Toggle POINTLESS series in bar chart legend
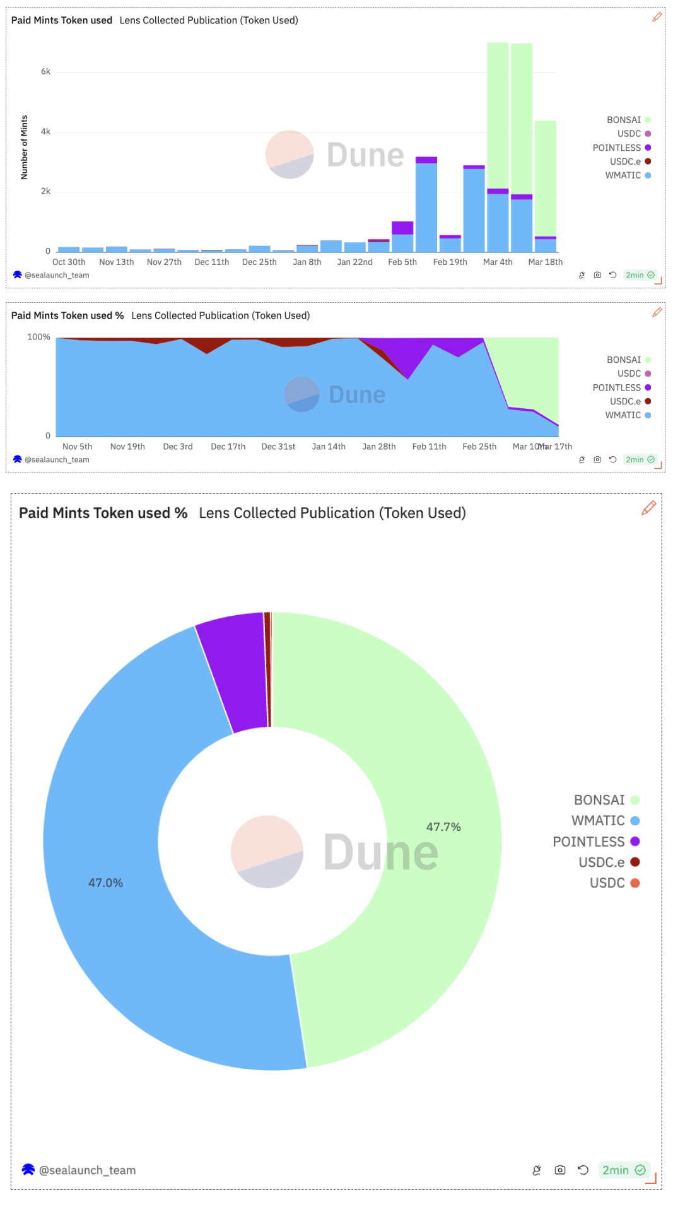This screenshot has width=673, height=1205. [622, 148]
